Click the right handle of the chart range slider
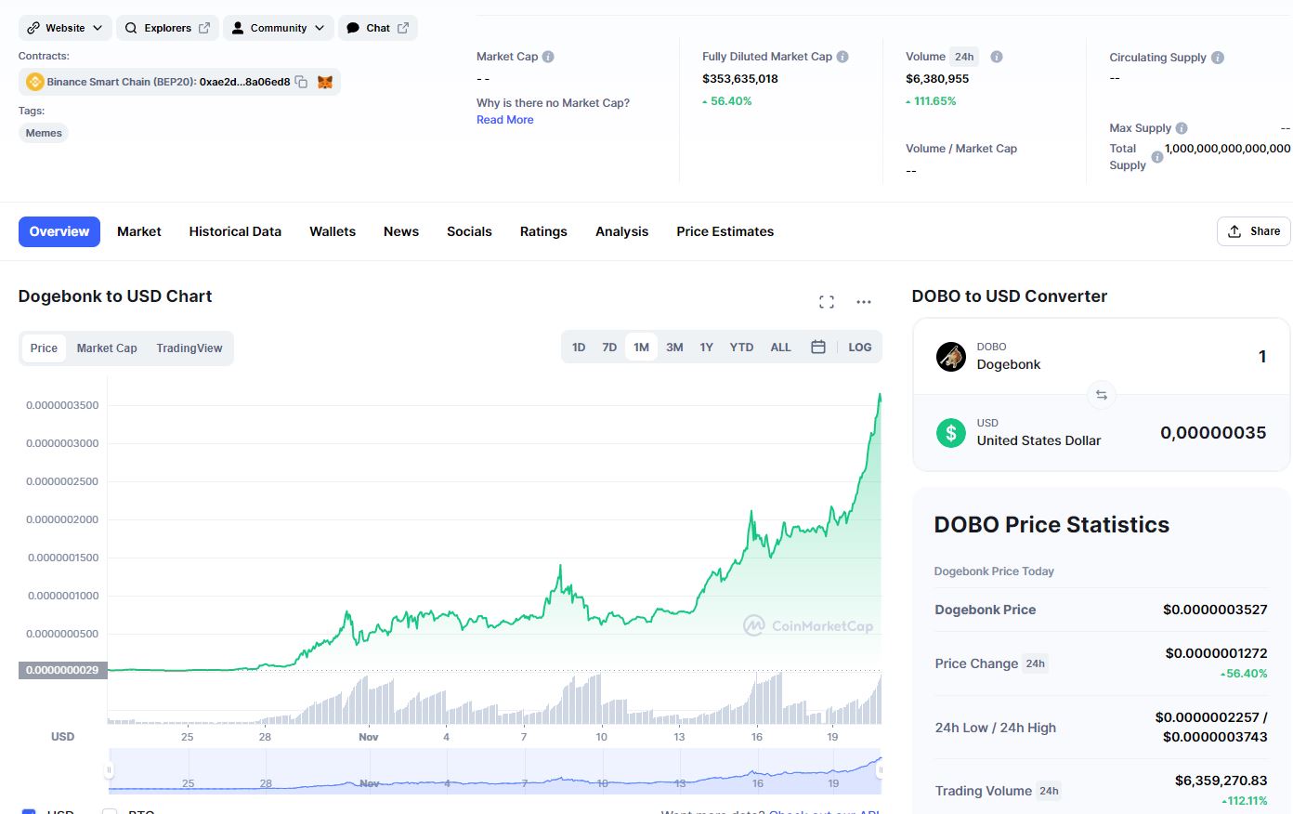The image size is (1293, 814). tap(880, 770)
